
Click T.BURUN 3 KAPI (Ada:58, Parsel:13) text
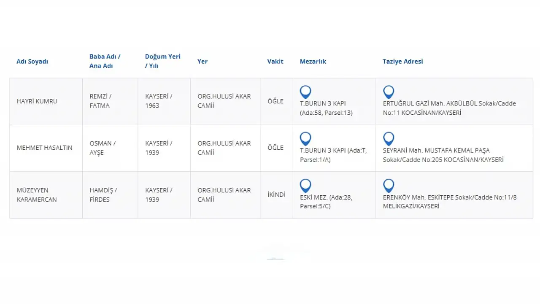click(x=326, y=108)
